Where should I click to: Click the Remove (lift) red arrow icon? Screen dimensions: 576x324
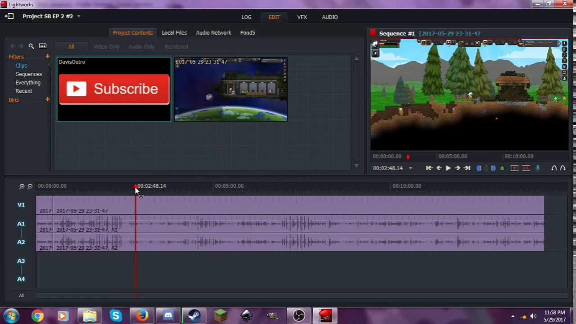514,168
